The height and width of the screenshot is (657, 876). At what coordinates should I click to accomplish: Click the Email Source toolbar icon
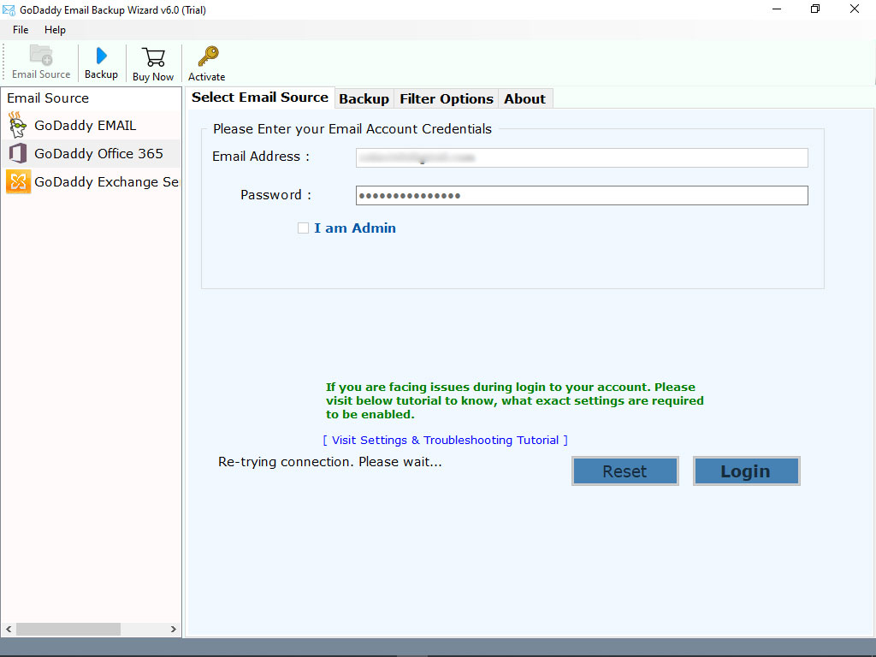point(41,55)
